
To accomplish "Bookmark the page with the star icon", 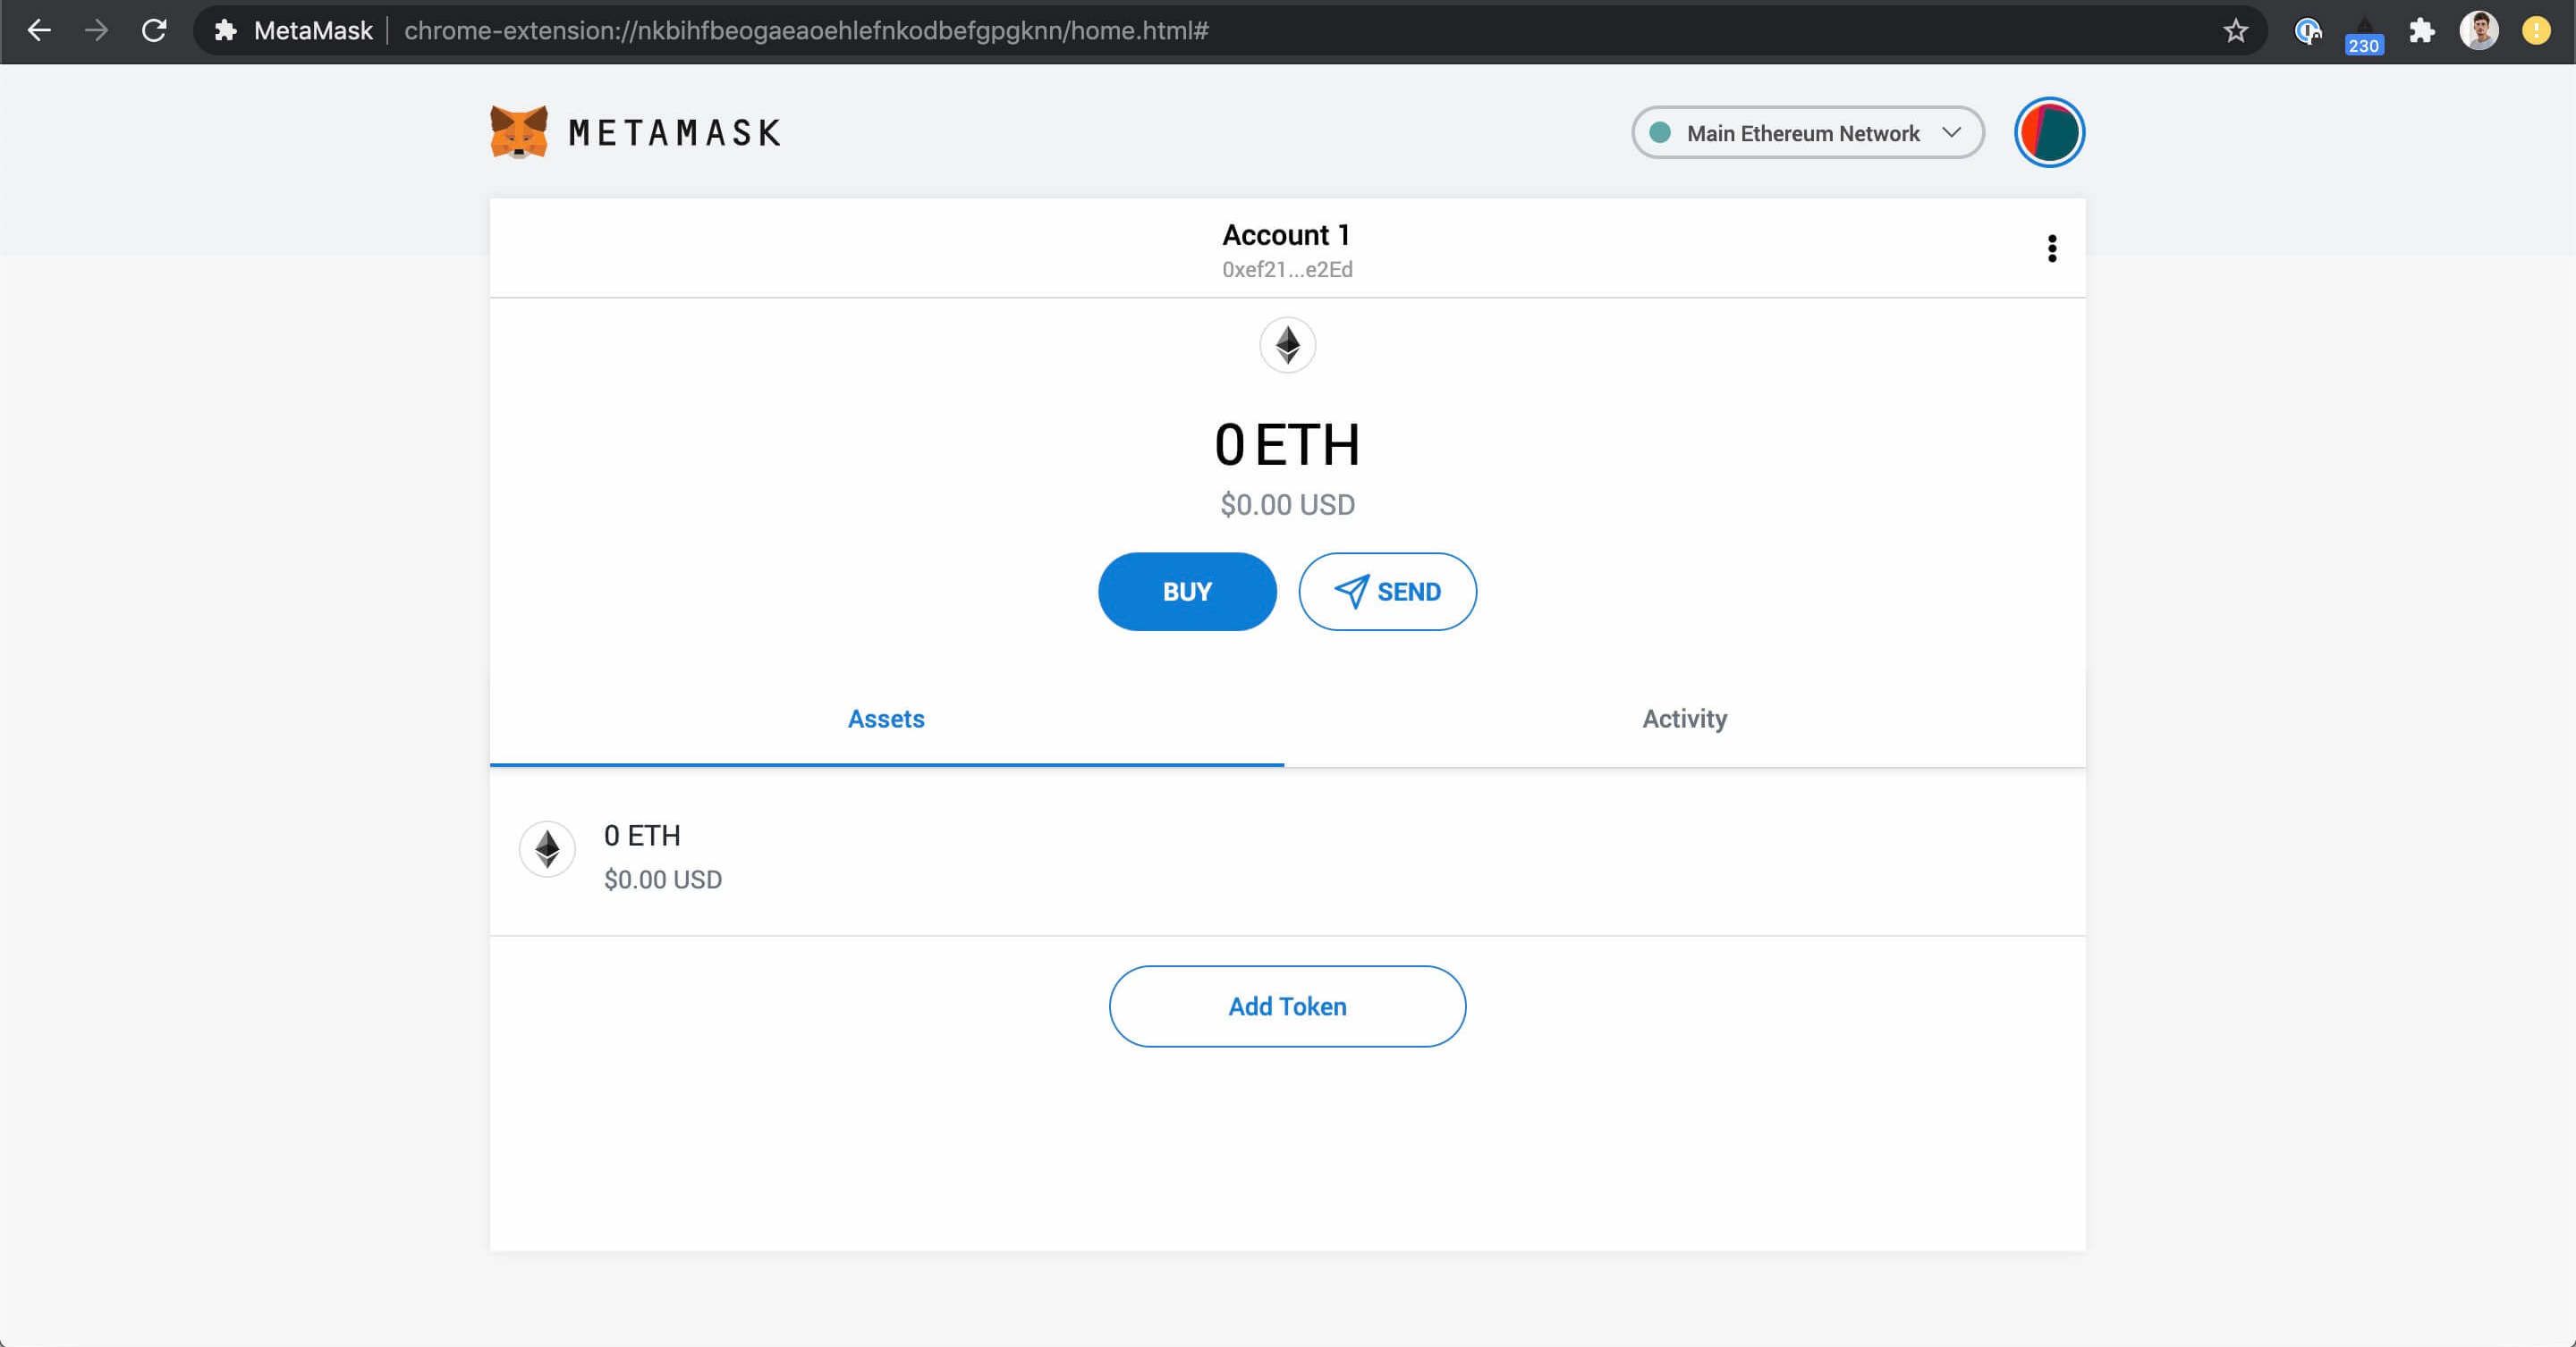I will point(2235,30).
